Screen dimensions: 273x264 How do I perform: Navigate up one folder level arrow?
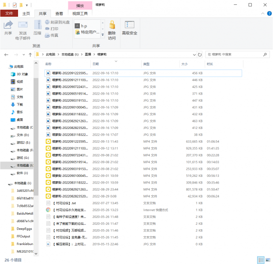tap(30, 55)
